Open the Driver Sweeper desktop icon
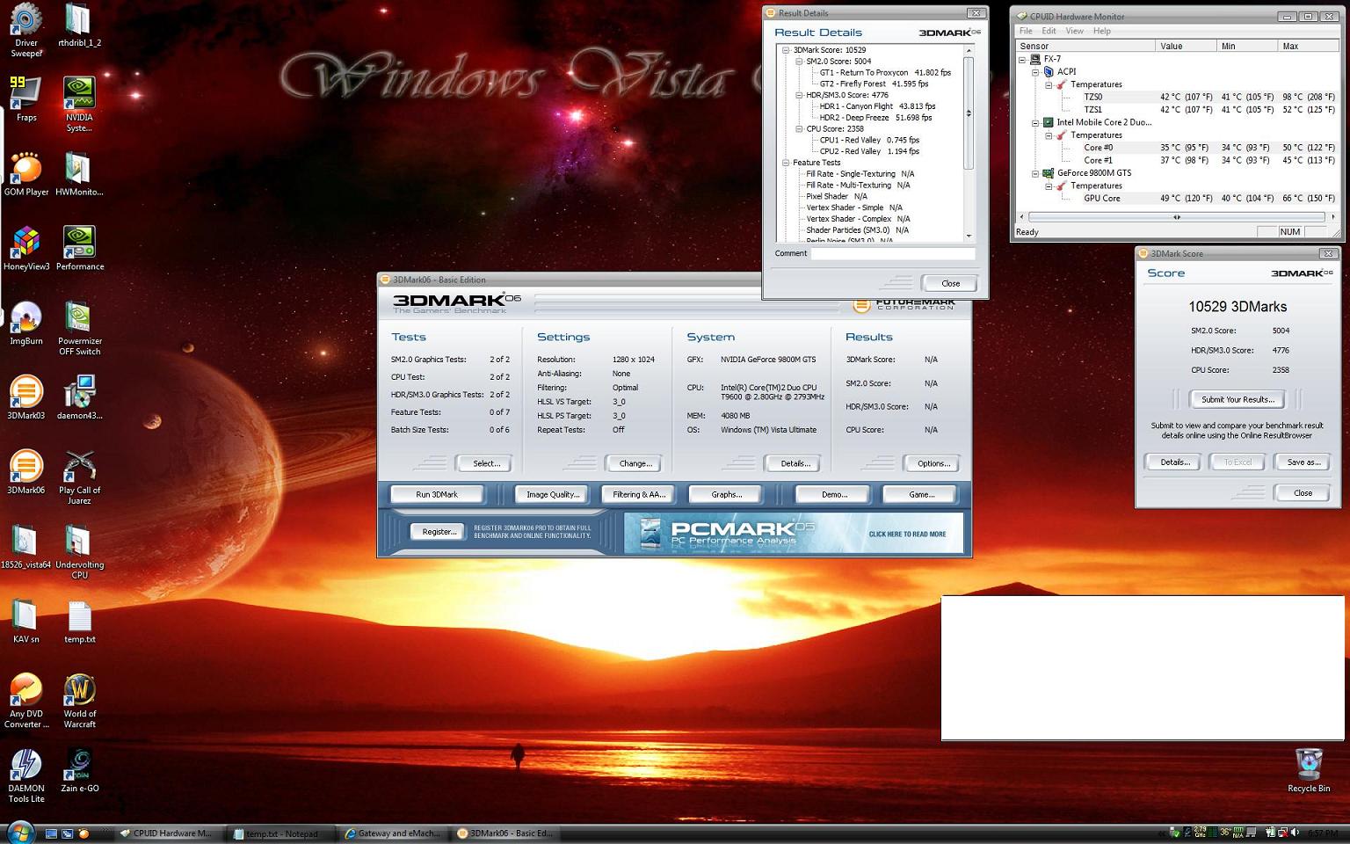Image resolution: width=1350 pixels, height=844 pixels. (x=26, y=31)
